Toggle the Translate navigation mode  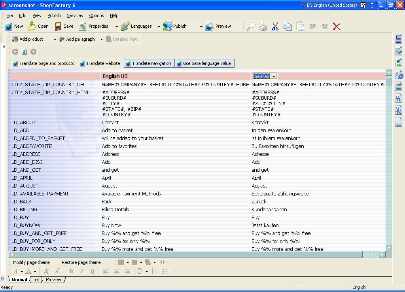149,63
